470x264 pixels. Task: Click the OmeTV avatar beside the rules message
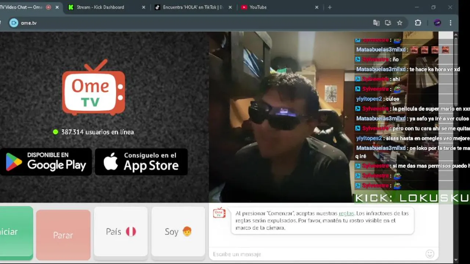(219, 213)
